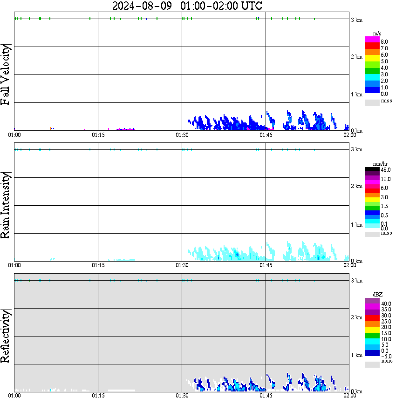
Task: Click "01:15" tick label below Rain Intensity plot
Action: (98, 265)
